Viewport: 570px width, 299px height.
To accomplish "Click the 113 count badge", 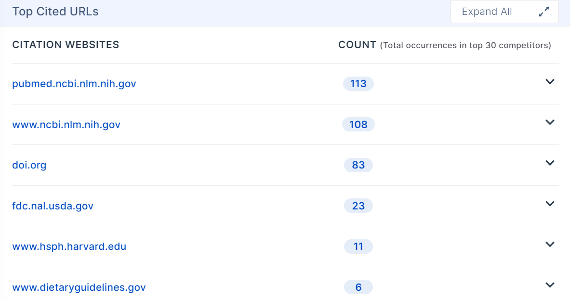I will [x=358, y=84].
